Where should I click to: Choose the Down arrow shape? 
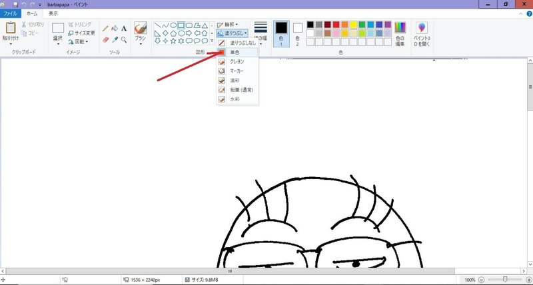[x=157, y=41]
